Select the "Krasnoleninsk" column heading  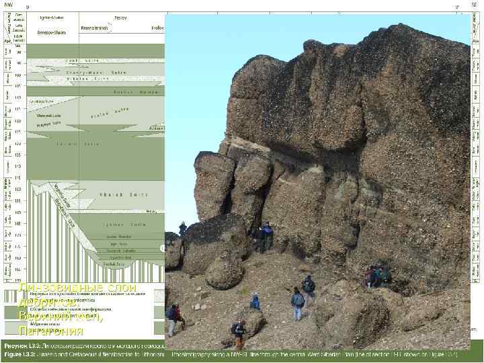[95, 28]
